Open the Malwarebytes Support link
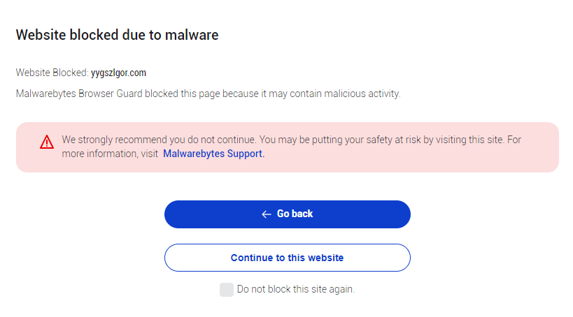The image size is (573, 317). 213,154
